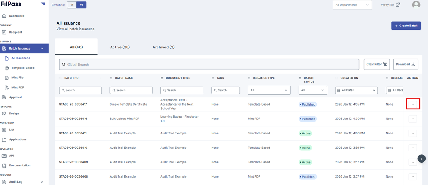
Task: Select the All (40) tab
Action: tap(76, 47)
